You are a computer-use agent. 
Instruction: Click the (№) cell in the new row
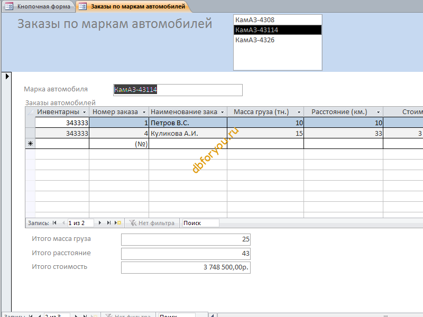pos(119,144)
